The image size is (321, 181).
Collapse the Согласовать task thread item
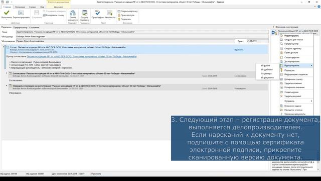[x=7, y=73]
